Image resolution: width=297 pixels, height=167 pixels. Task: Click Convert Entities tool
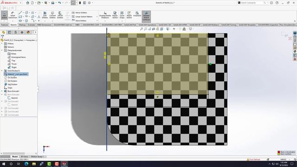click(52, 15)
